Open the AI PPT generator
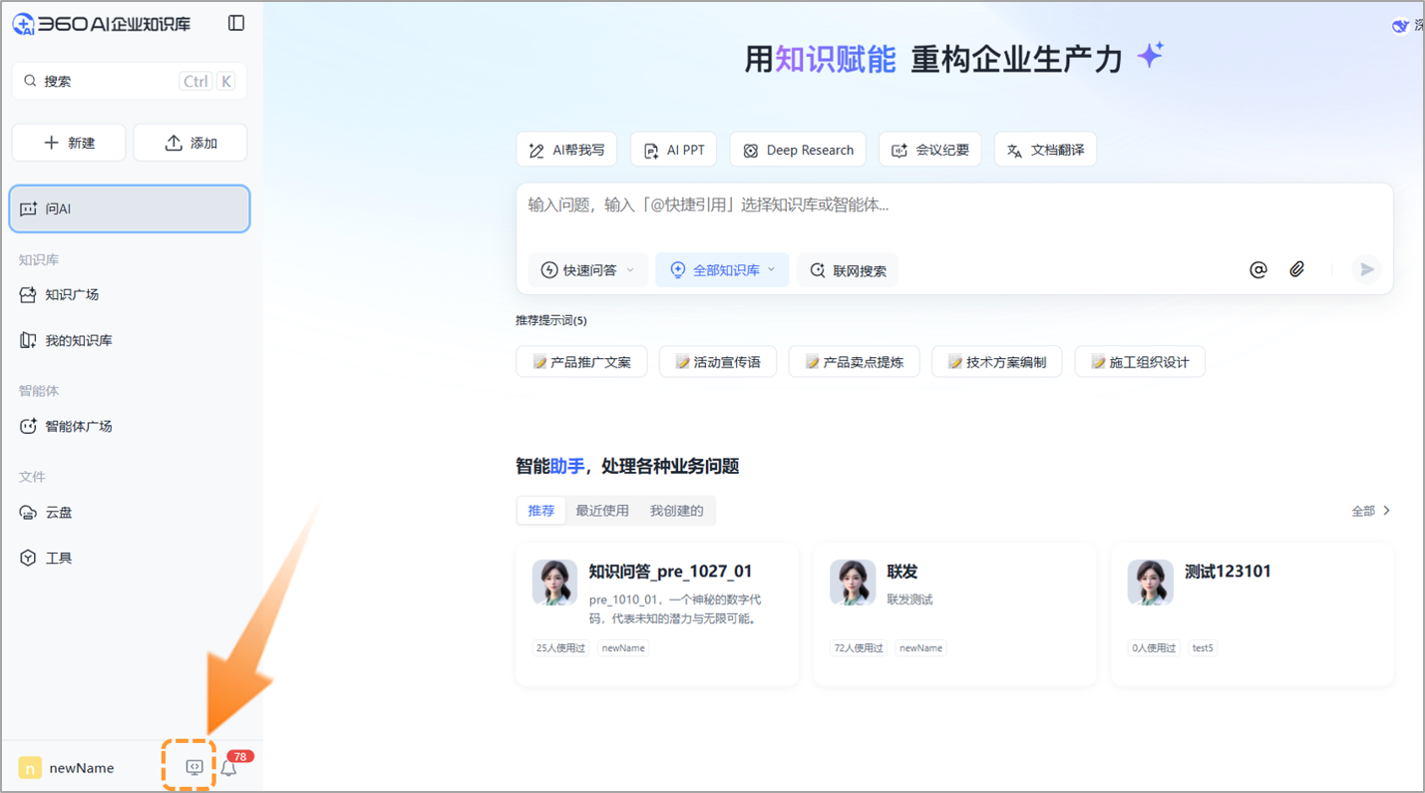 tap(673, 149)
